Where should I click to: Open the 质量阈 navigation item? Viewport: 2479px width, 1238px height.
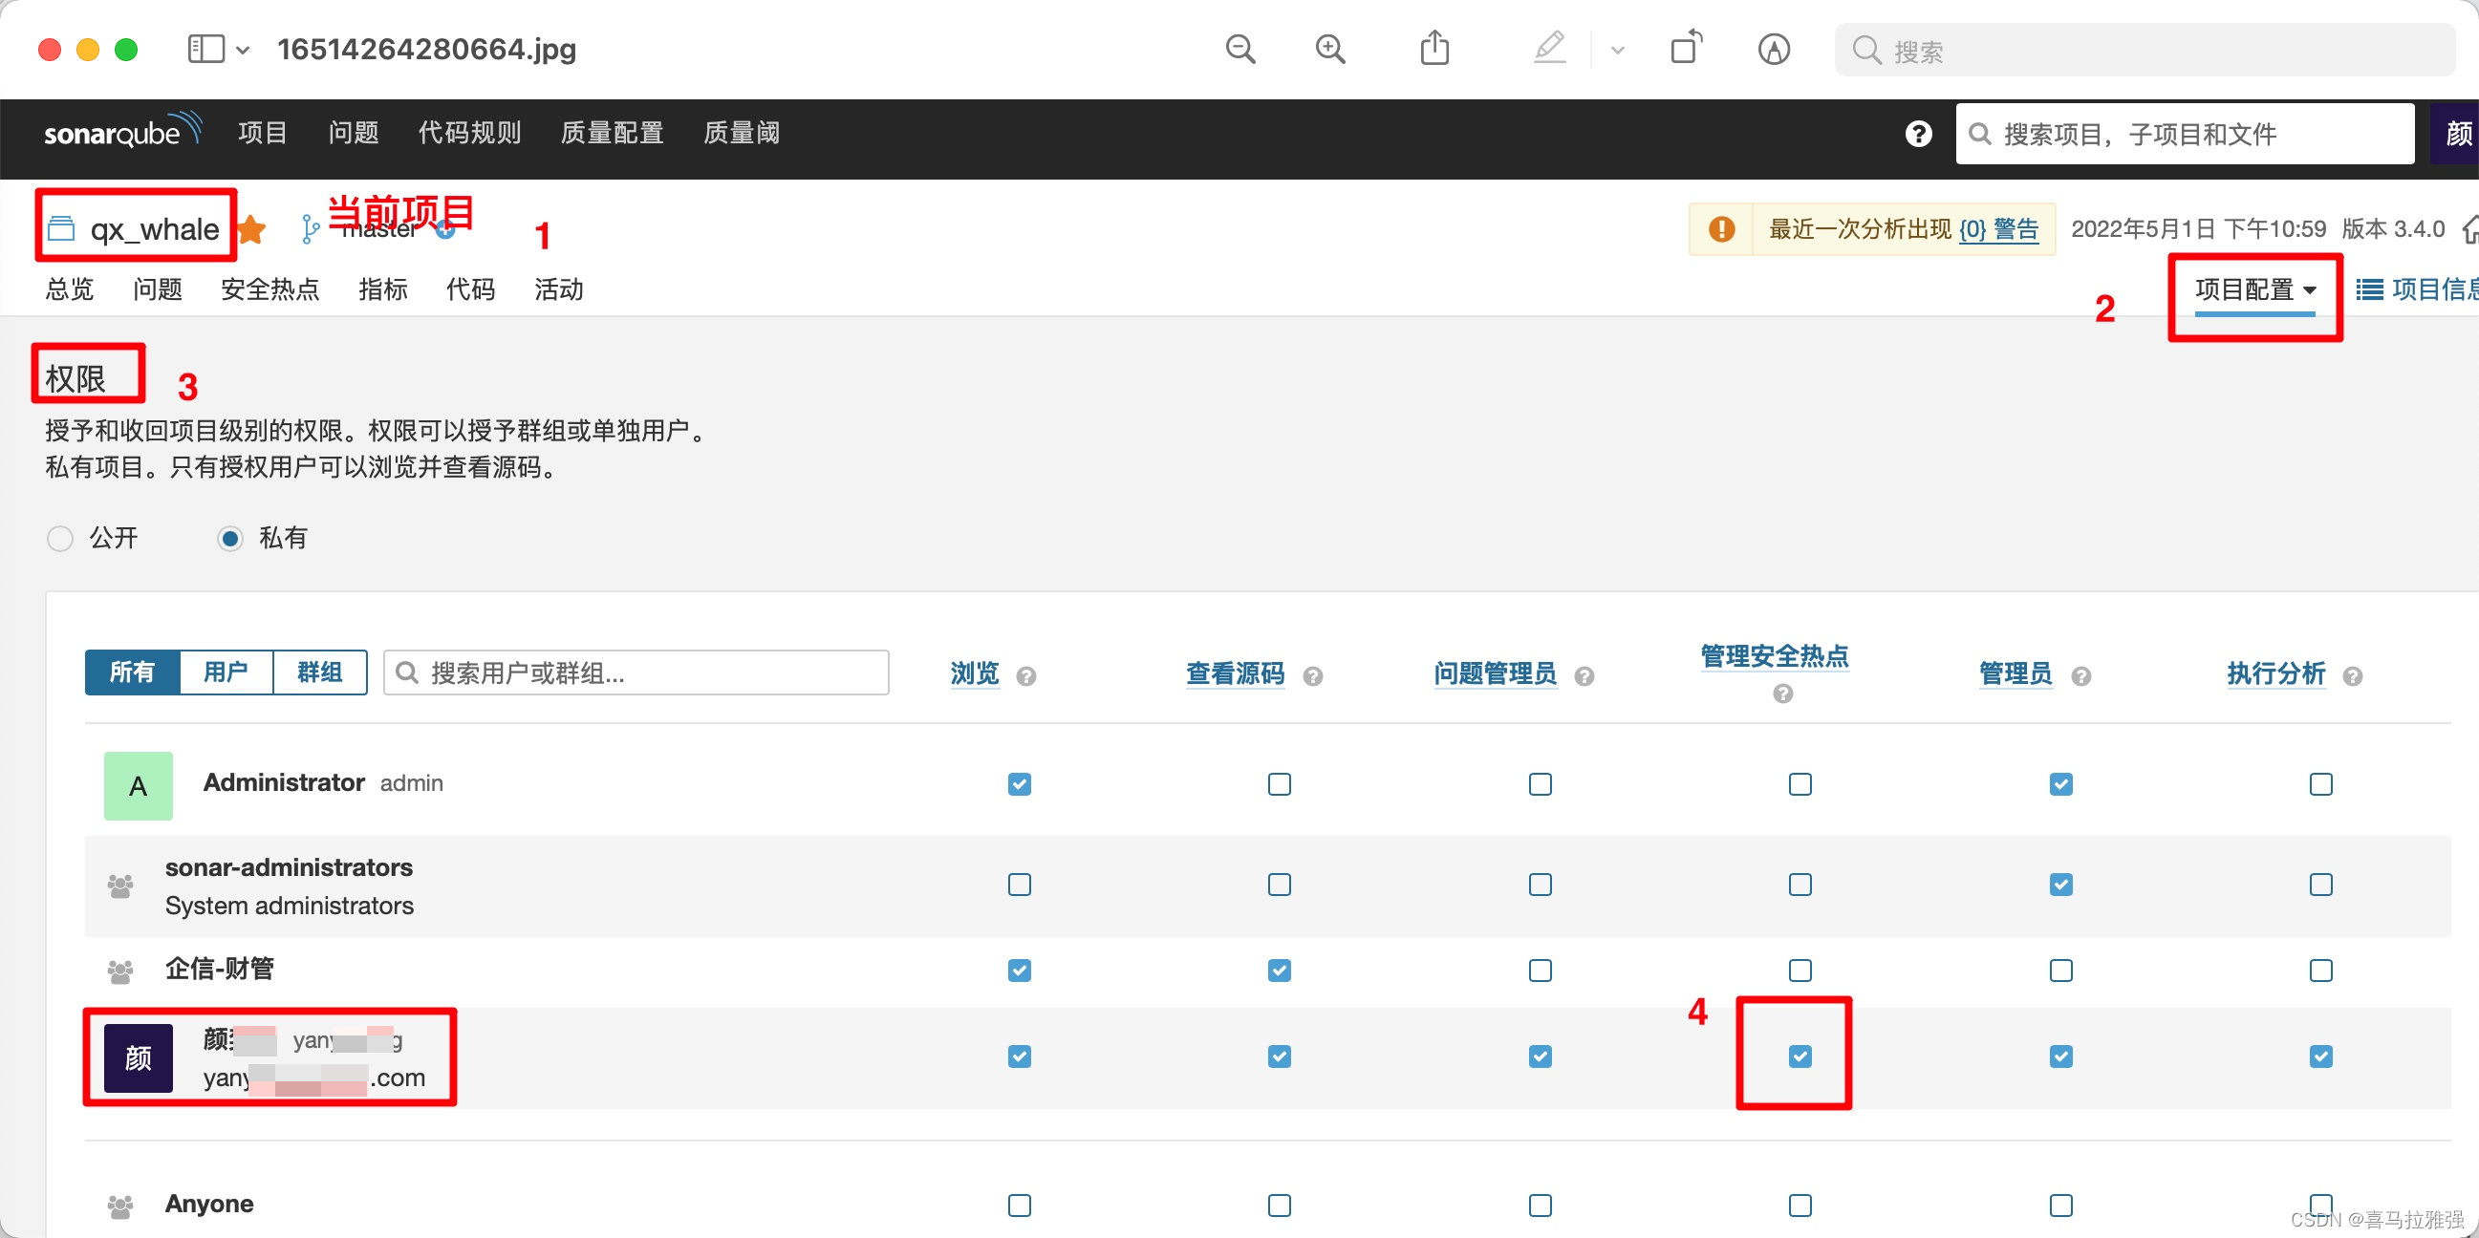point(741,133)
